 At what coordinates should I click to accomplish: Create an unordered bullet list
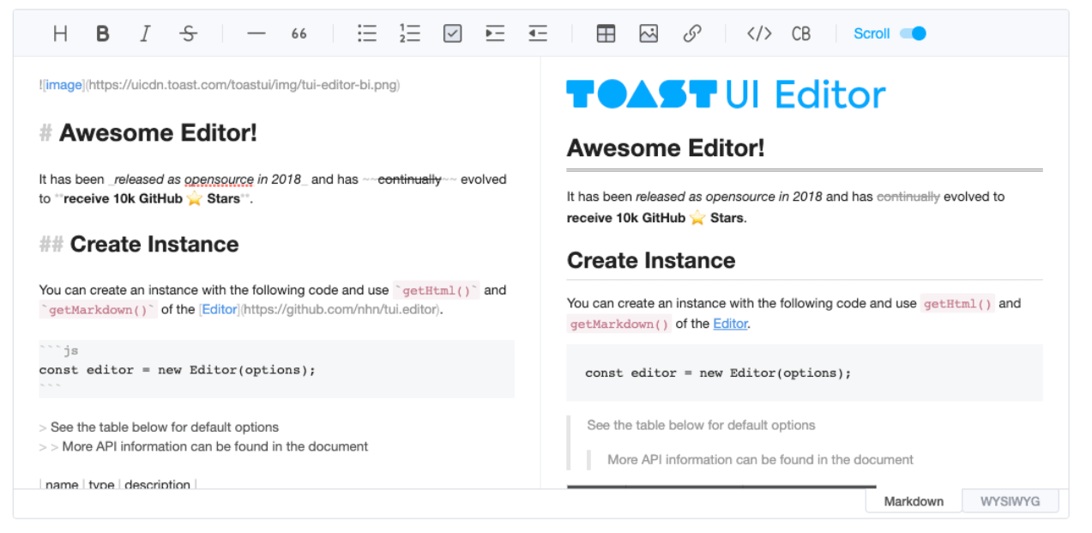(367, 33)
